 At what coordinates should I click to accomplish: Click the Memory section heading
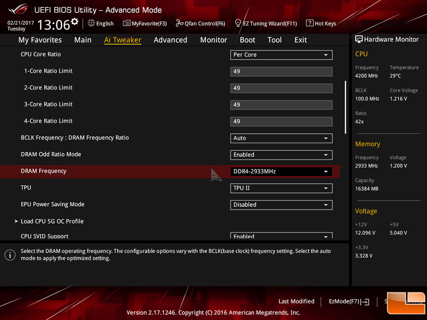pyautogui.click(x=368, y=144)
